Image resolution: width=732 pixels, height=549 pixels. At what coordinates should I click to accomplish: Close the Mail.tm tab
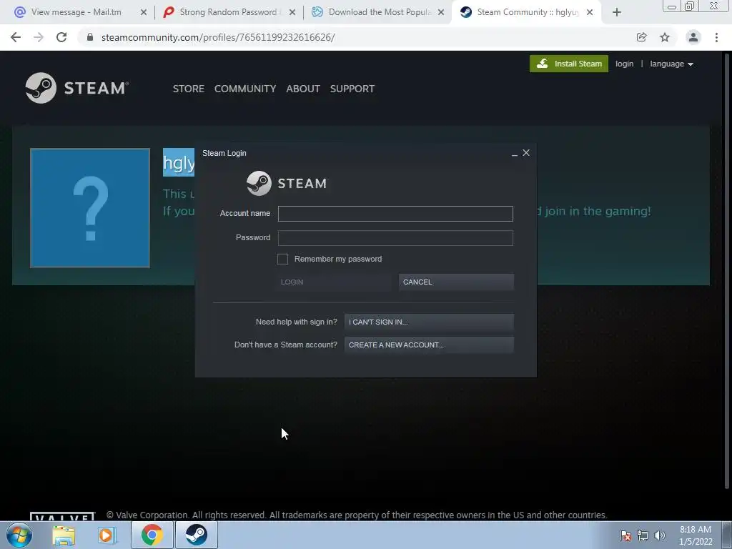pyautogui.click(x=144, y=12)
